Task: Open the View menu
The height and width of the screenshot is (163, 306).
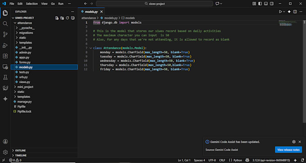Action: coord(44,4)
